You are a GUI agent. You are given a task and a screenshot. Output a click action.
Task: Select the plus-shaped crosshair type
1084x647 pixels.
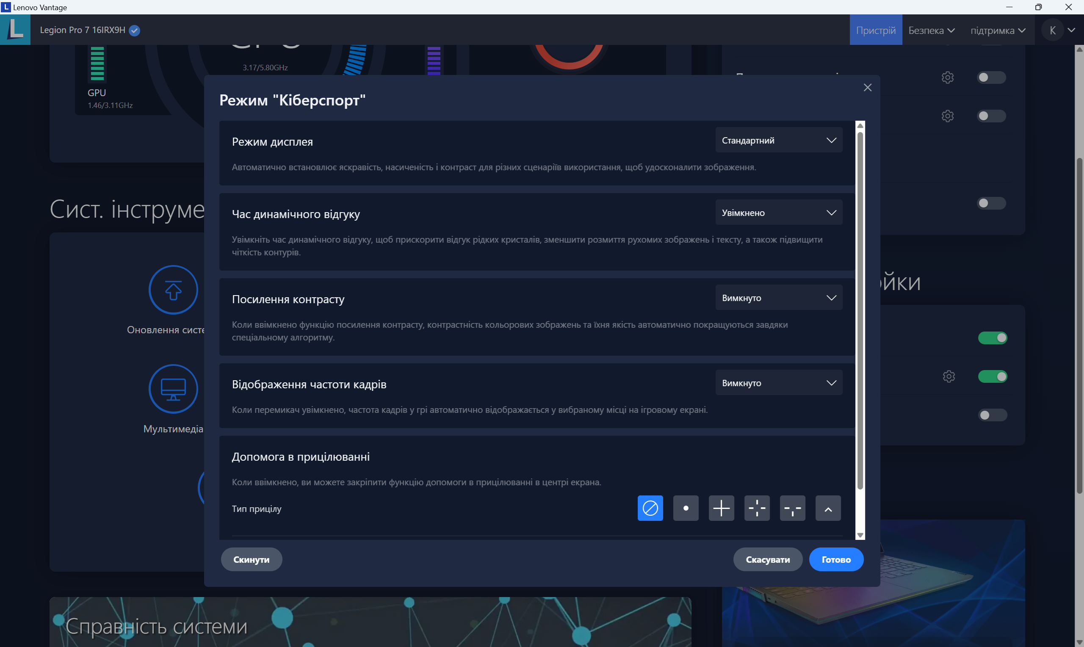[721, 508]
